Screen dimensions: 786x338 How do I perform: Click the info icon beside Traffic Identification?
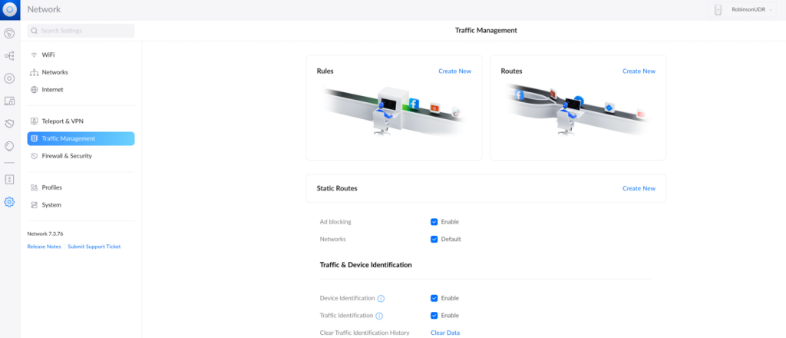379,316
